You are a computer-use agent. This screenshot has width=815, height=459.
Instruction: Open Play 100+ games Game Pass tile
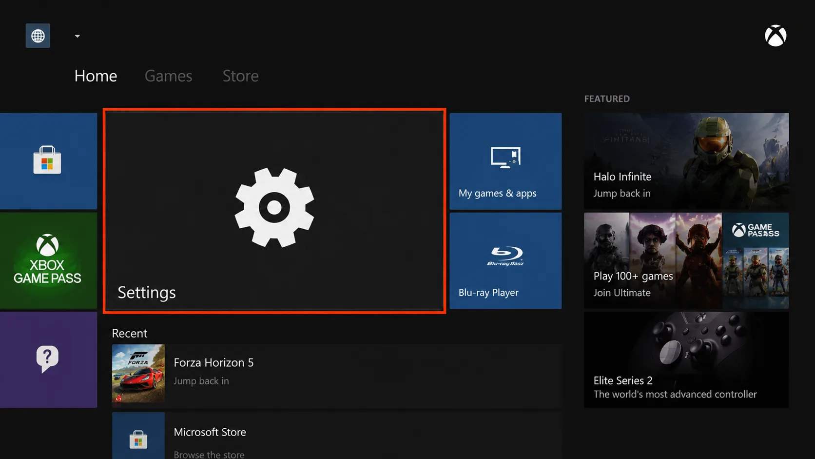pyautogui.click(x=686, y=260)
